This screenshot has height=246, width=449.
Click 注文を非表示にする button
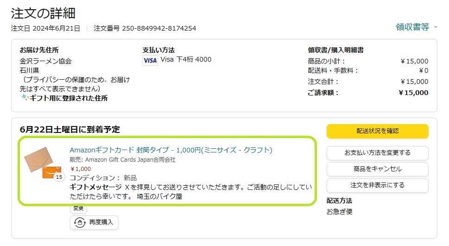[x=378, y=185]
